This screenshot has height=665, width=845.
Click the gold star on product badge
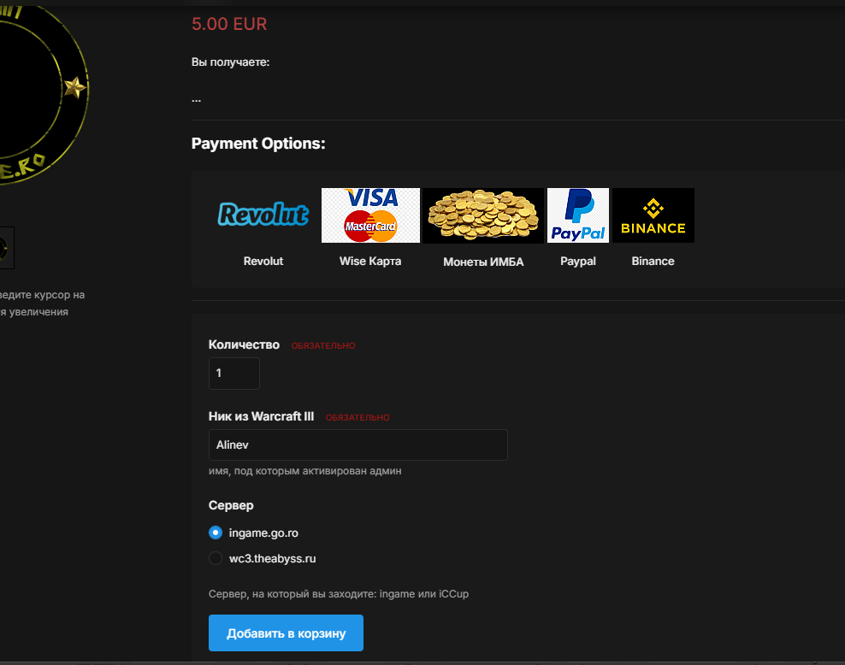[75, 86]
